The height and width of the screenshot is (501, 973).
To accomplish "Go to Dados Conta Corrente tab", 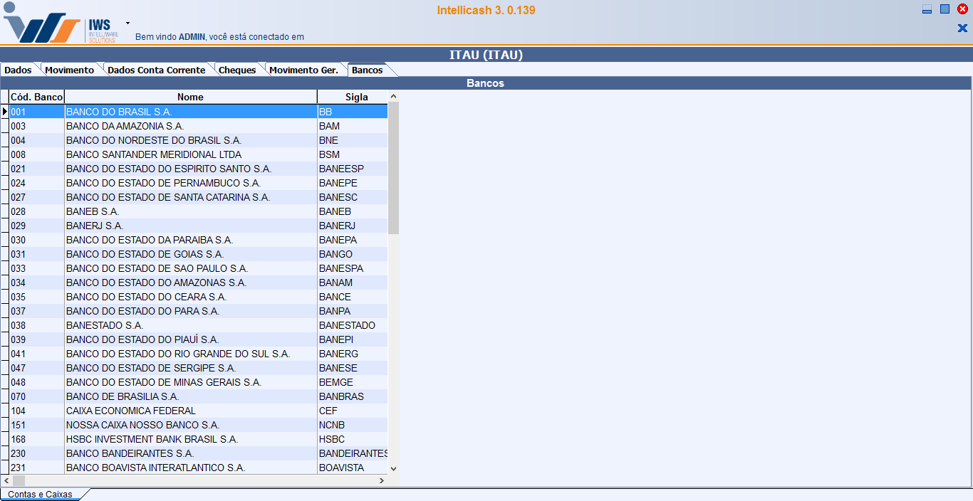I will coord(156,70).
